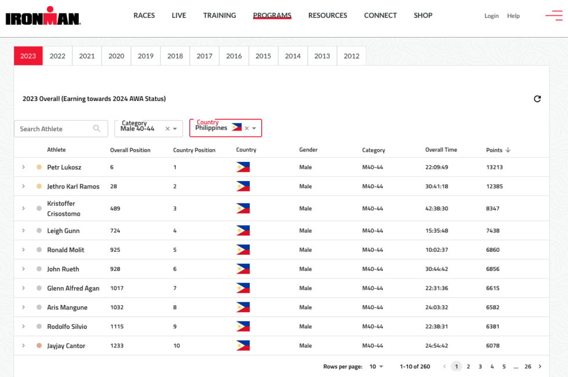Image resolution: width=568 pixels, height=377 pixels.
Task: Sort by Country Position column header
Action: (194, 150)
